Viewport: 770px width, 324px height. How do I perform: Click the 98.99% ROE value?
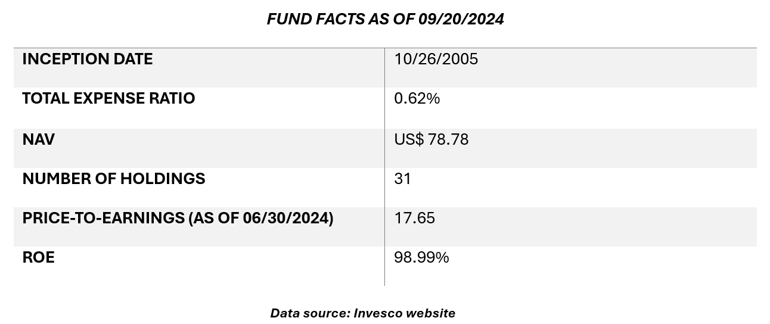[421, 258]
